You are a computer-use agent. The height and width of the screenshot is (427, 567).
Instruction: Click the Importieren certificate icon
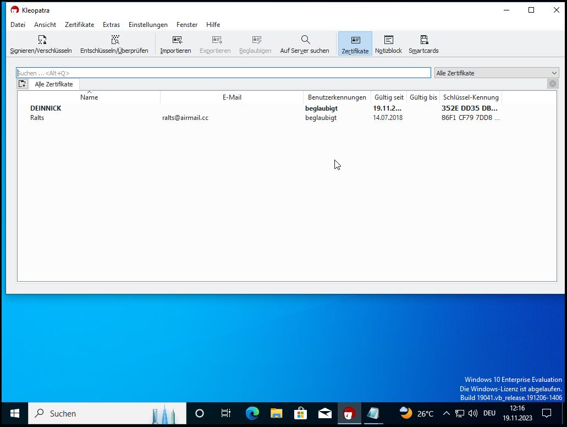(x=176, y=44)
